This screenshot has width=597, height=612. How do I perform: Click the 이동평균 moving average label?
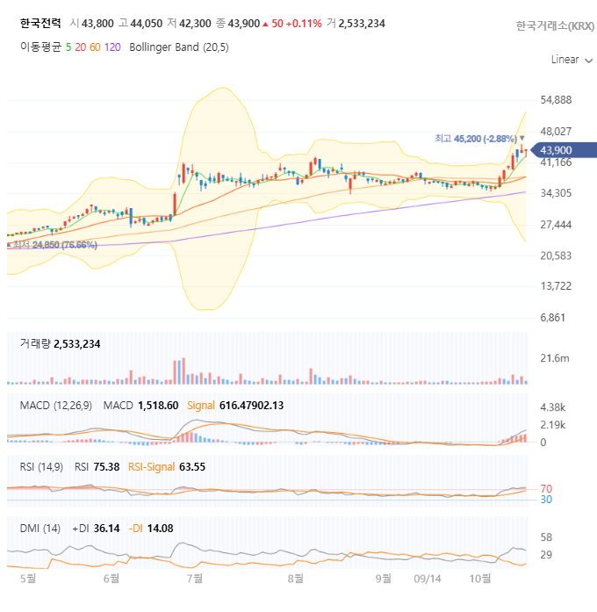[40, 47]
